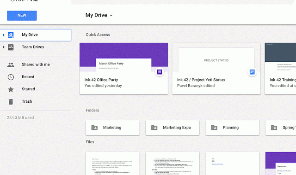
Task: Open the second document thumbnail with bullet list
Action: 173,163
